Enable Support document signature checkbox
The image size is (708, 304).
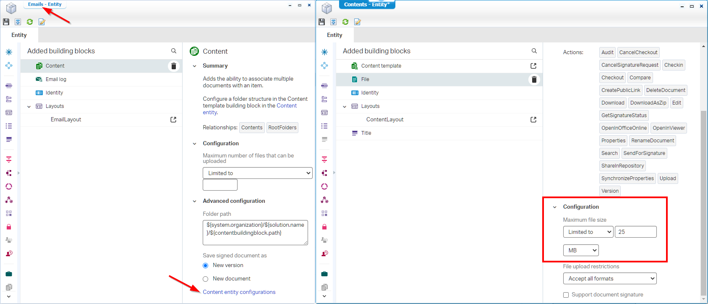pos(566,295)
